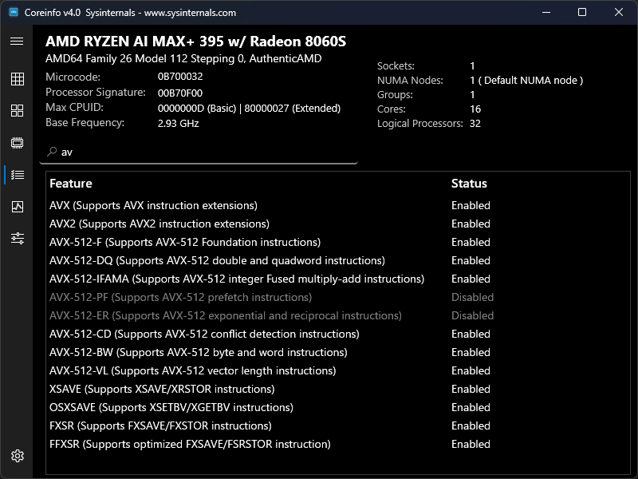Open the advanced options sliders icon
Viewport: 638px width, 479px height.
pyautogui.click(x=17, y=238)
